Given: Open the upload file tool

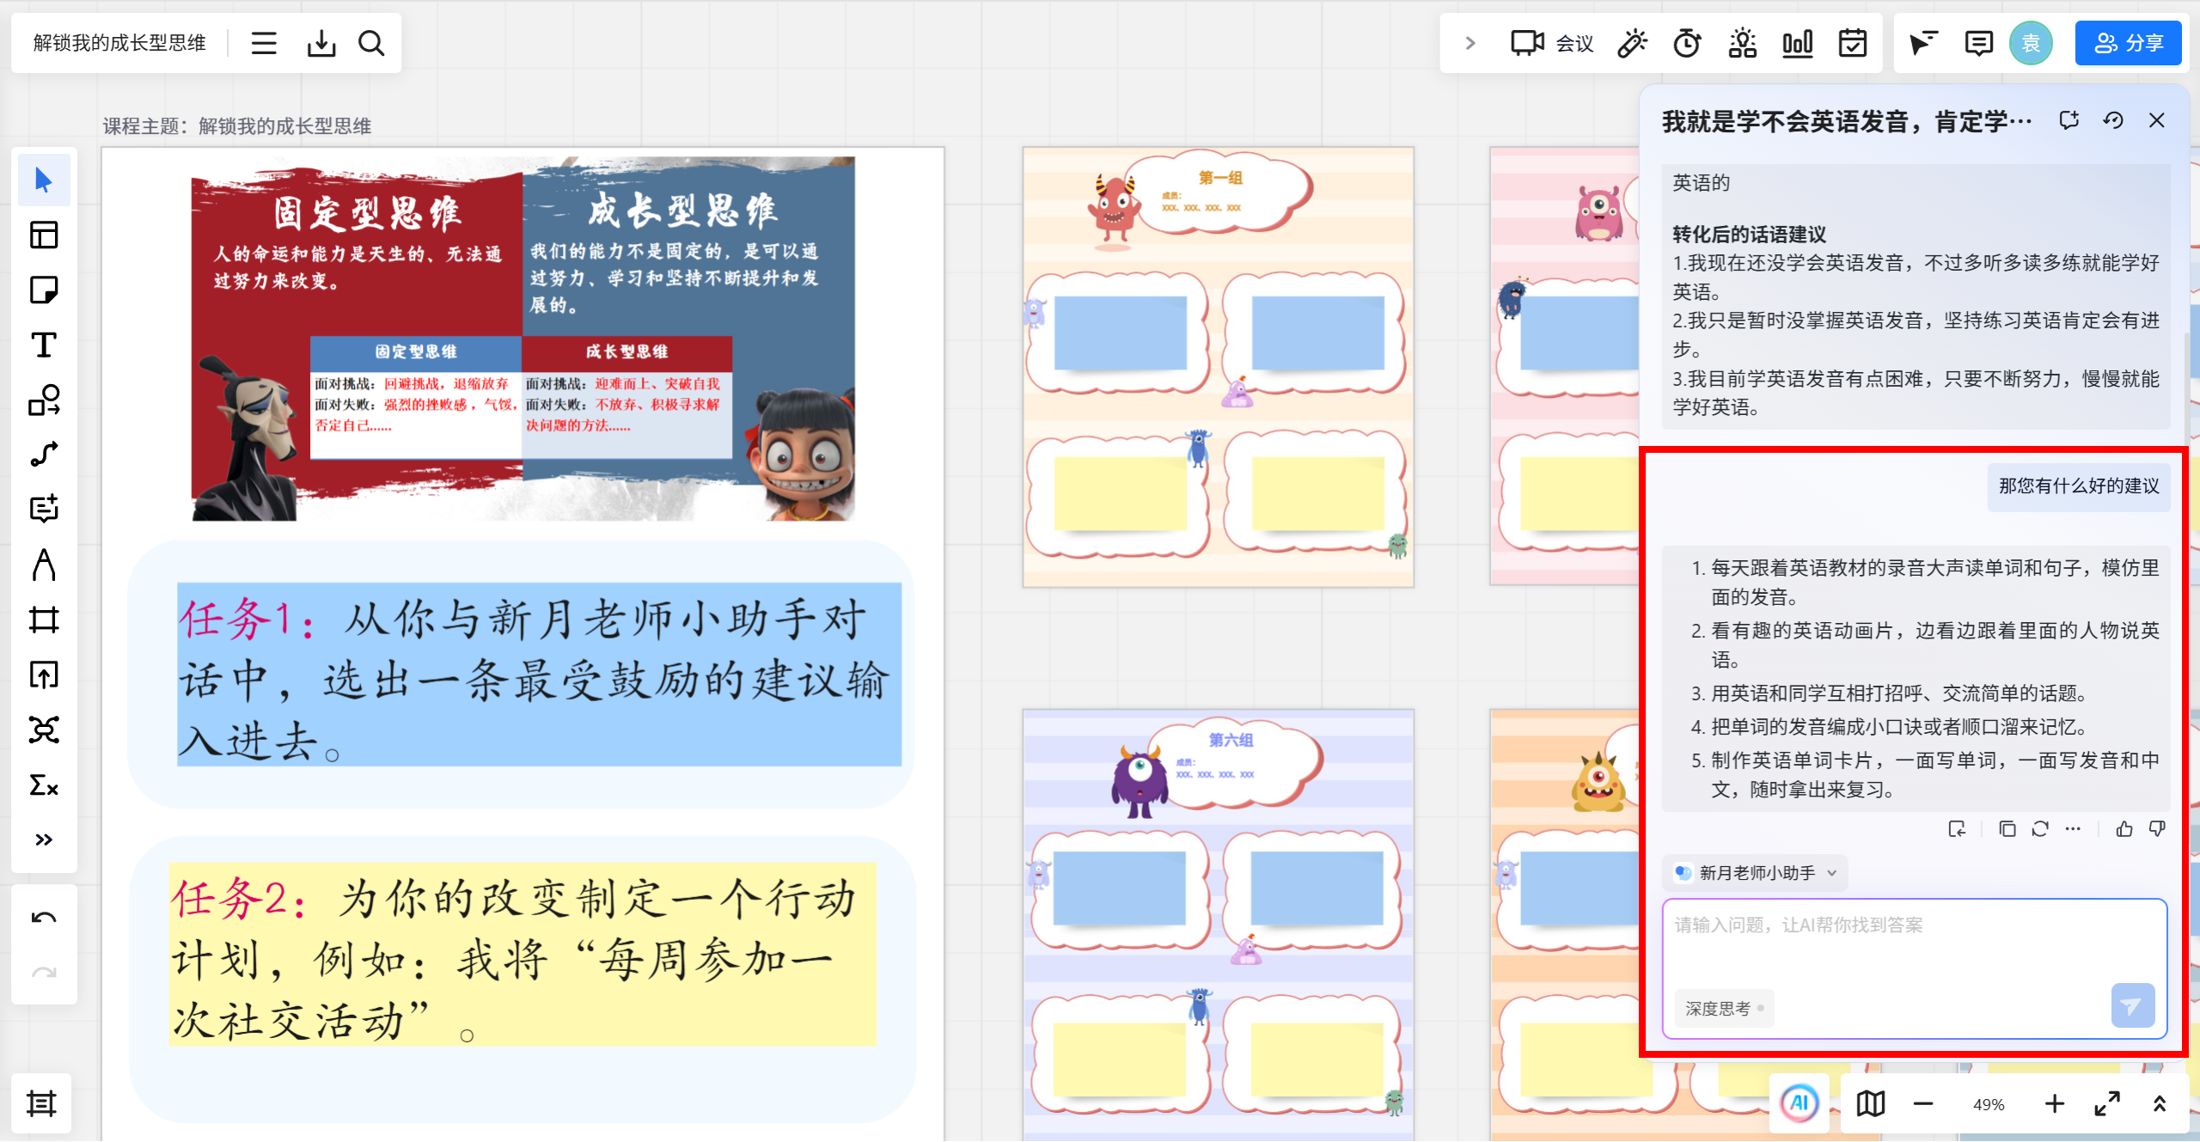Looking at the screenshot, I should (x=44, y=675).
